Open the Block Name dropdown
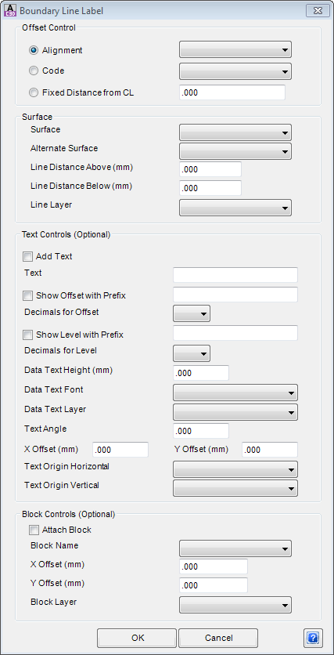The image size is (334, 655). 235,548
